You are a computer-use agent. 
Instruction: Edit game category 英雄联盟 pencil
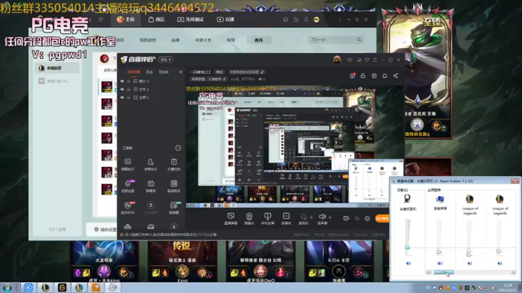pyautogui.click(x=224, y=79)
